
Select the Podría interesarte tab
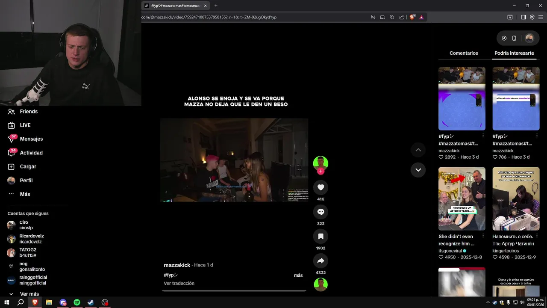coord(514,53)
